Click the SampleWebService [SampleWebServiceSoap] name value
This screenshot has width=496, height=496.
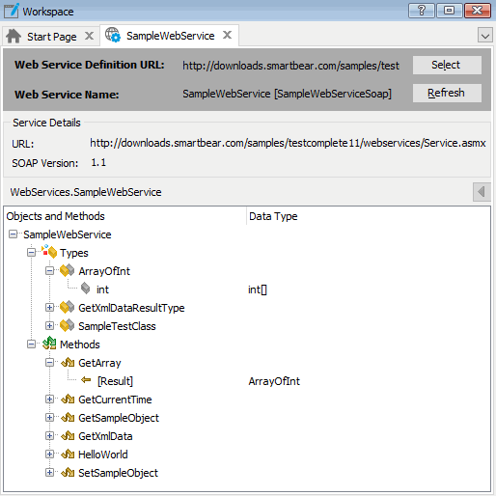click(x=287, y=94)
